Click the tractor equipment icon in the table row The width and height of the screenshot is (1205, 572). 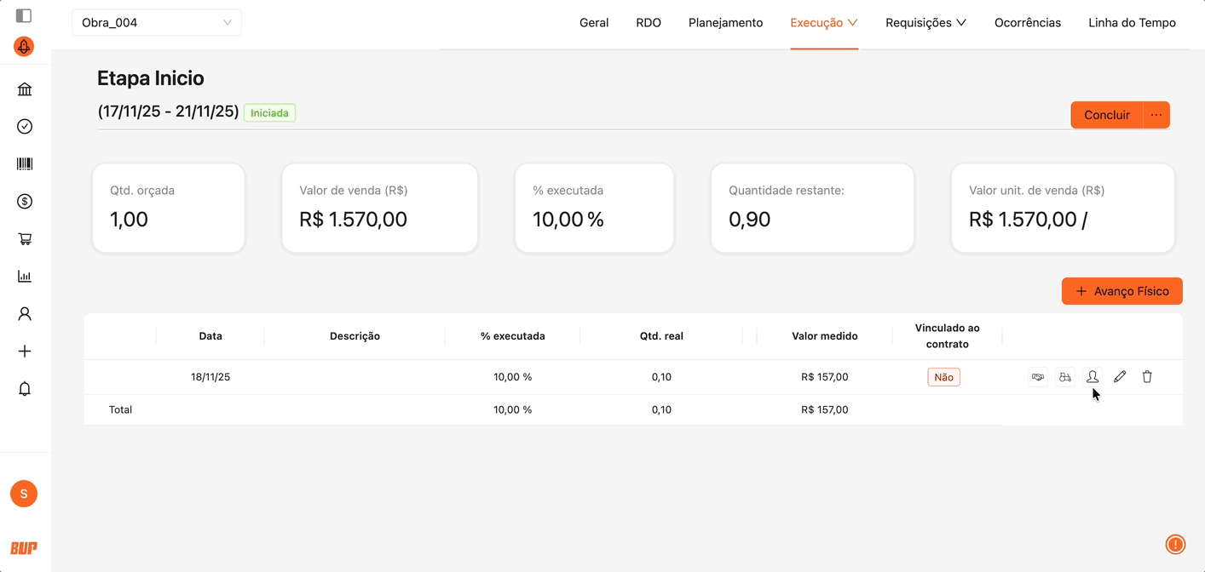coord(1065,377)
